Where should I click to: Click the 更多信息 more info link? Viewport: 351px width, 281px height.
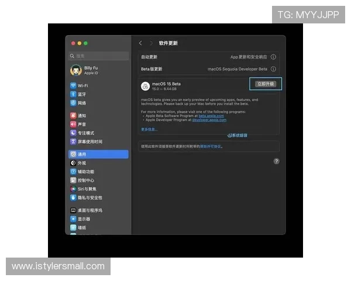click(149, 129)
